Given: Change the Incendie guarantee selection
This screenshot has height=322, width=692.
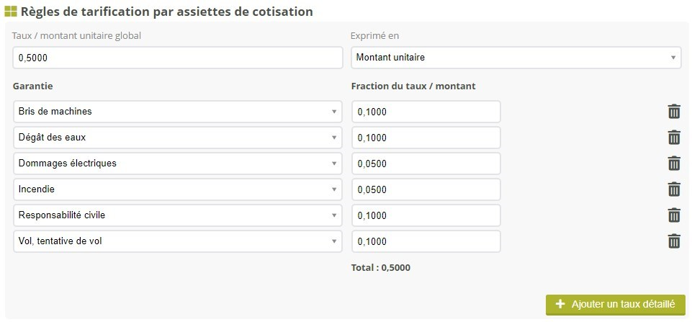Looking at the screenshot, I should (x=177, y=189).
